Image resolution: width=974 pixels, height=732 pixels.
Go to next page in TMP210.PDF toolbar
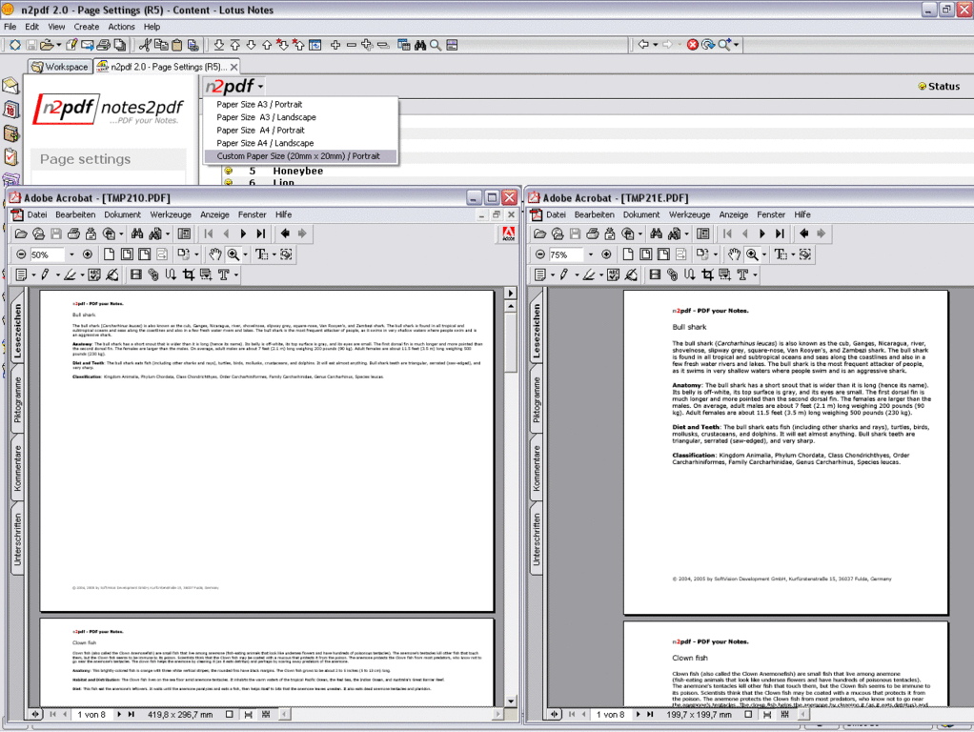point(243,234)
